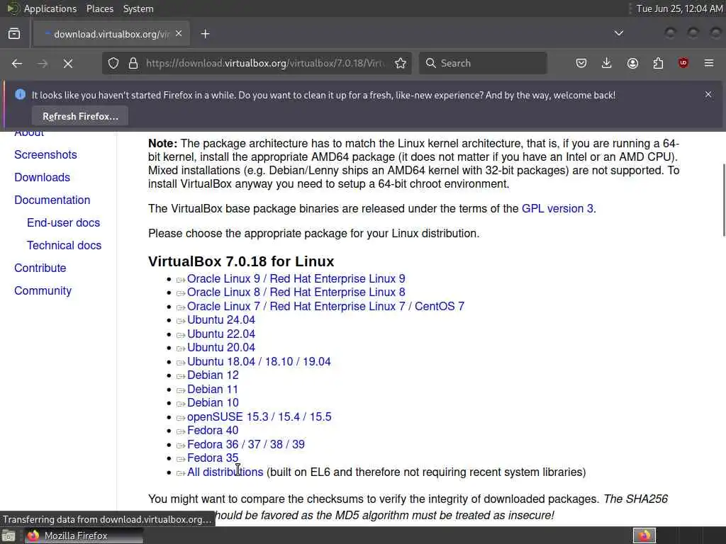Image resolution: width=726 pixels, height=544 pixels.
Task: Open the Firefox View icon
Action: click(14, 34)
